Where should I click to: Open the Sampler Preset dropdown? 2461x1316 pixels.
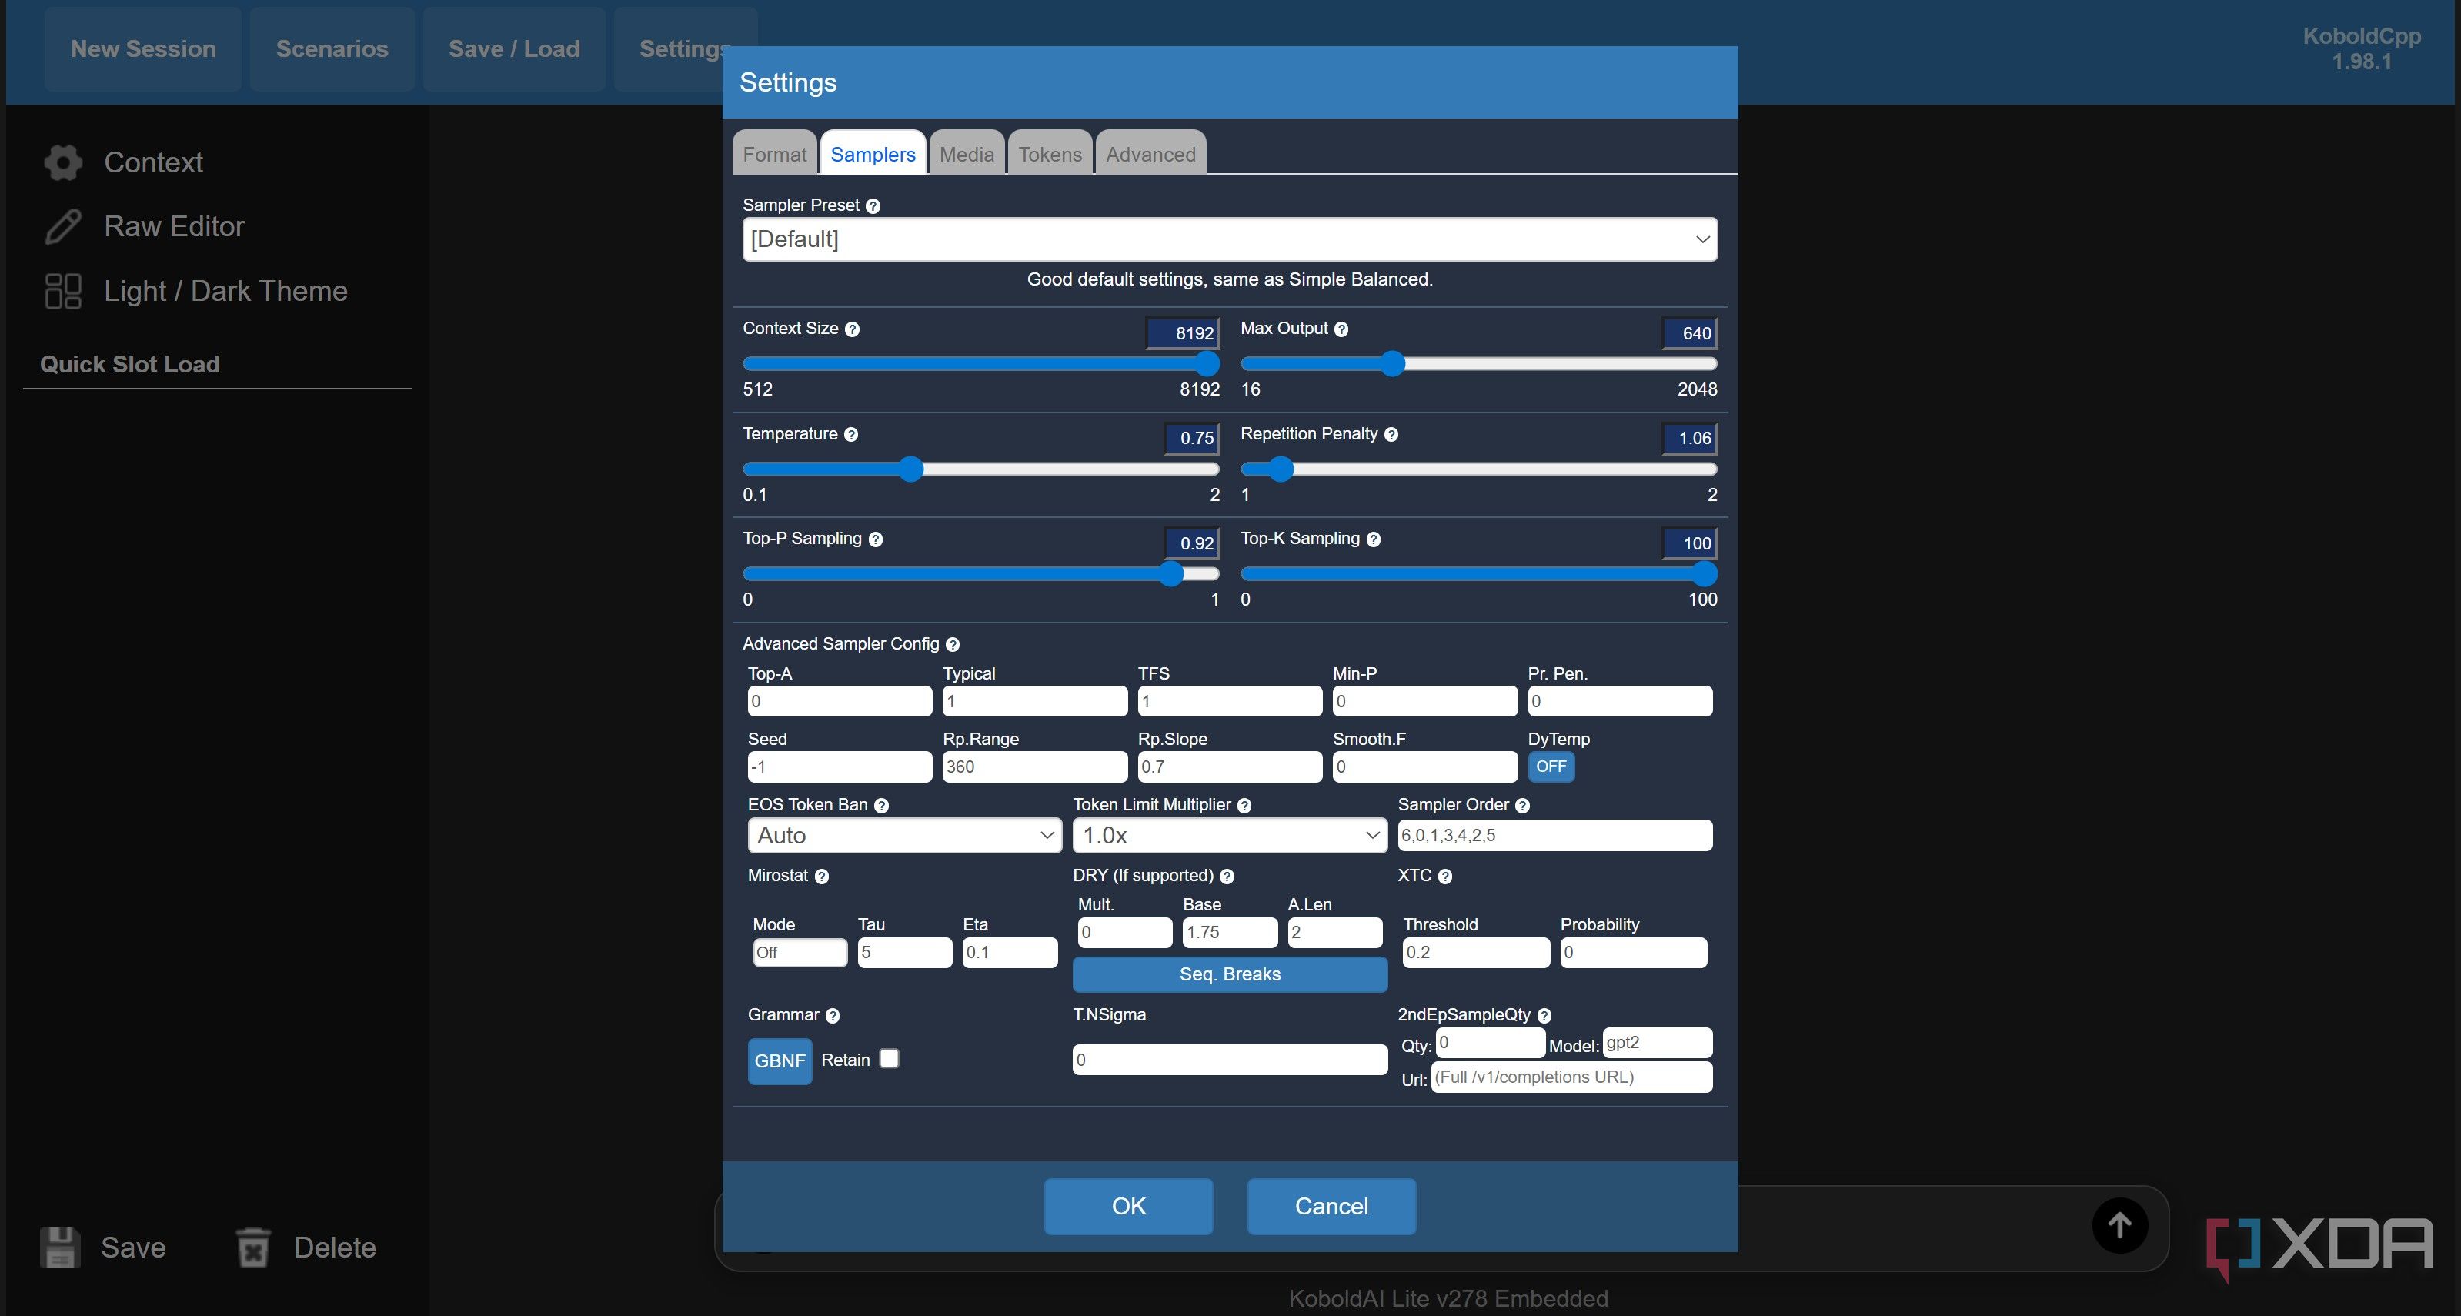(1230, 239)
